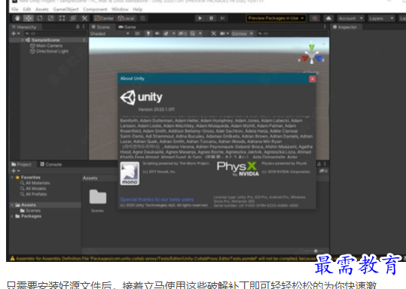
Task: Toggle Hierarchy panel lock icon
Action: click(78, 26)
